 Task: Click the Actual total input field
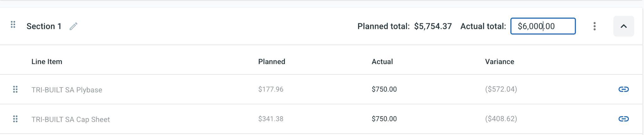tap(543, 26)
